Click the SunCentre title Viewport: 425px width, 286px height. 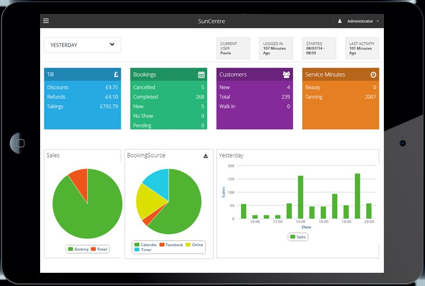[x=211, y=21]
